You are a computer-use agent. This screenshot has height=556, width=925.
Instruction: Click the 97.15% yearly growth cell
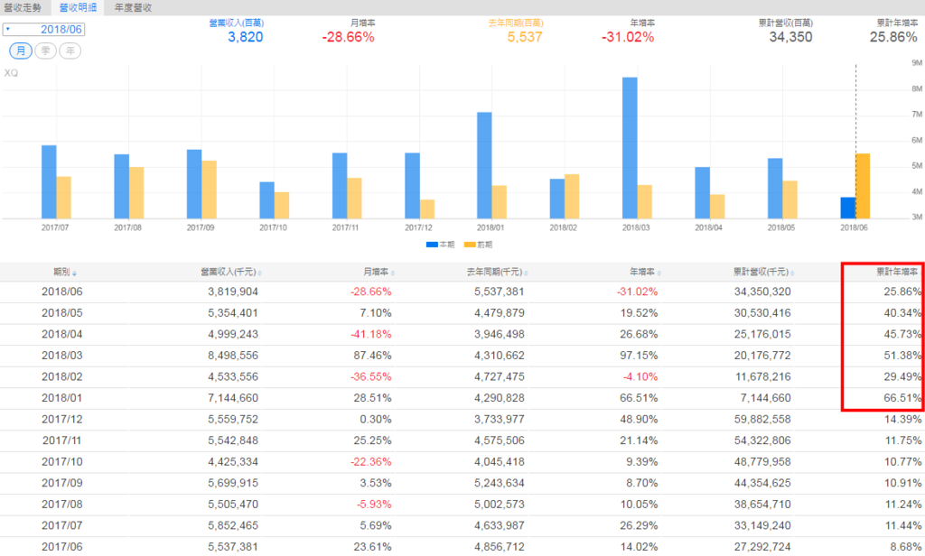pyautogui.click(x=639, y=356)
